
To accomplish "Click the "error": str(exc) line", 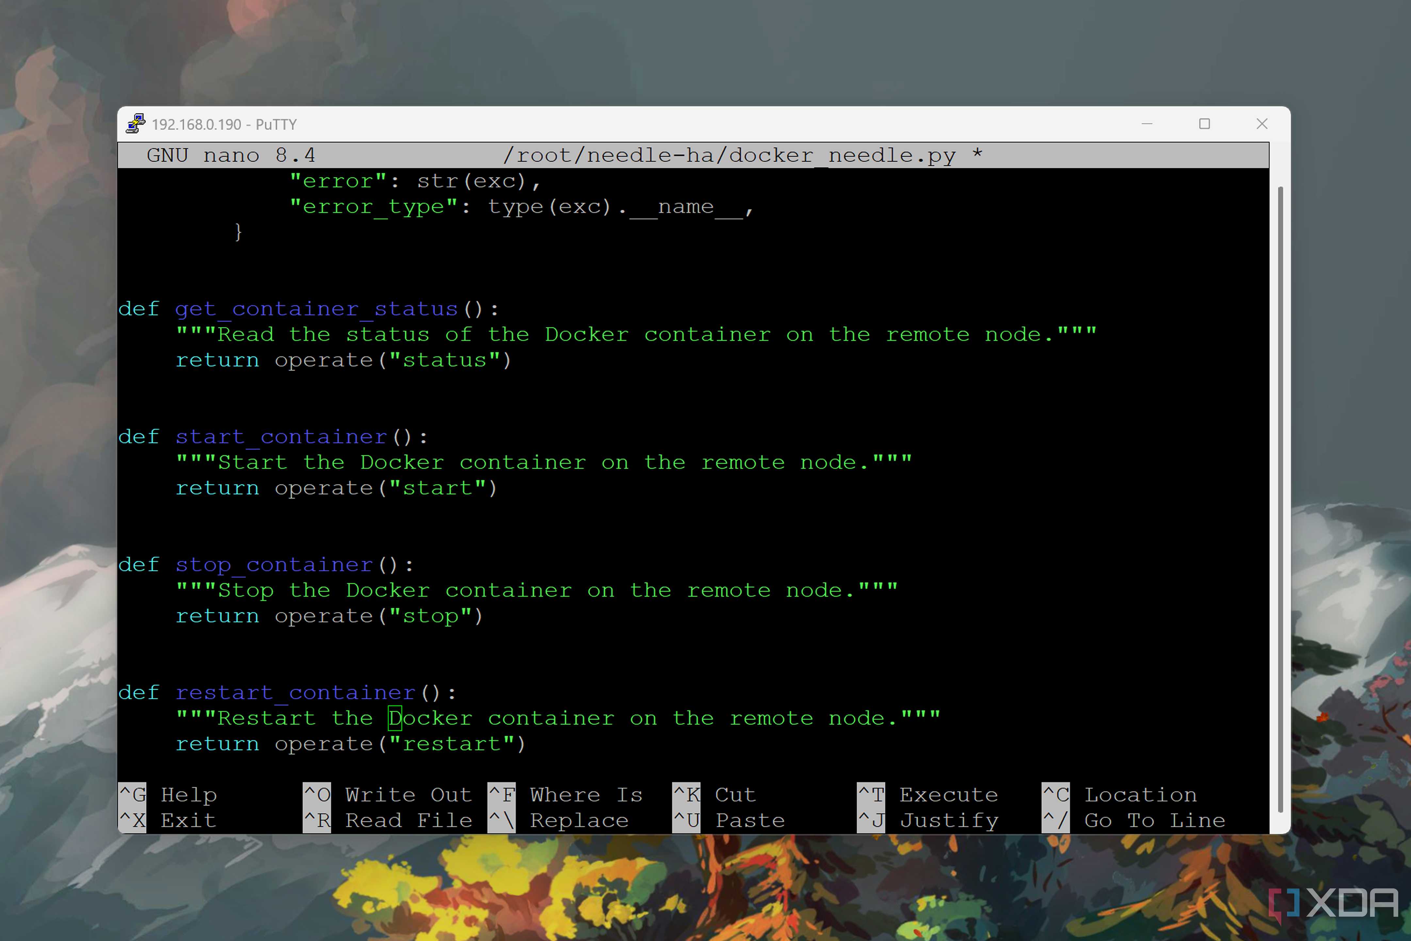I will 415,181.
